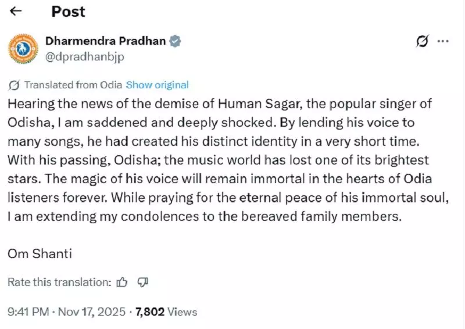
Task: Click the back arrow beside Post
Action: point(16,11)
